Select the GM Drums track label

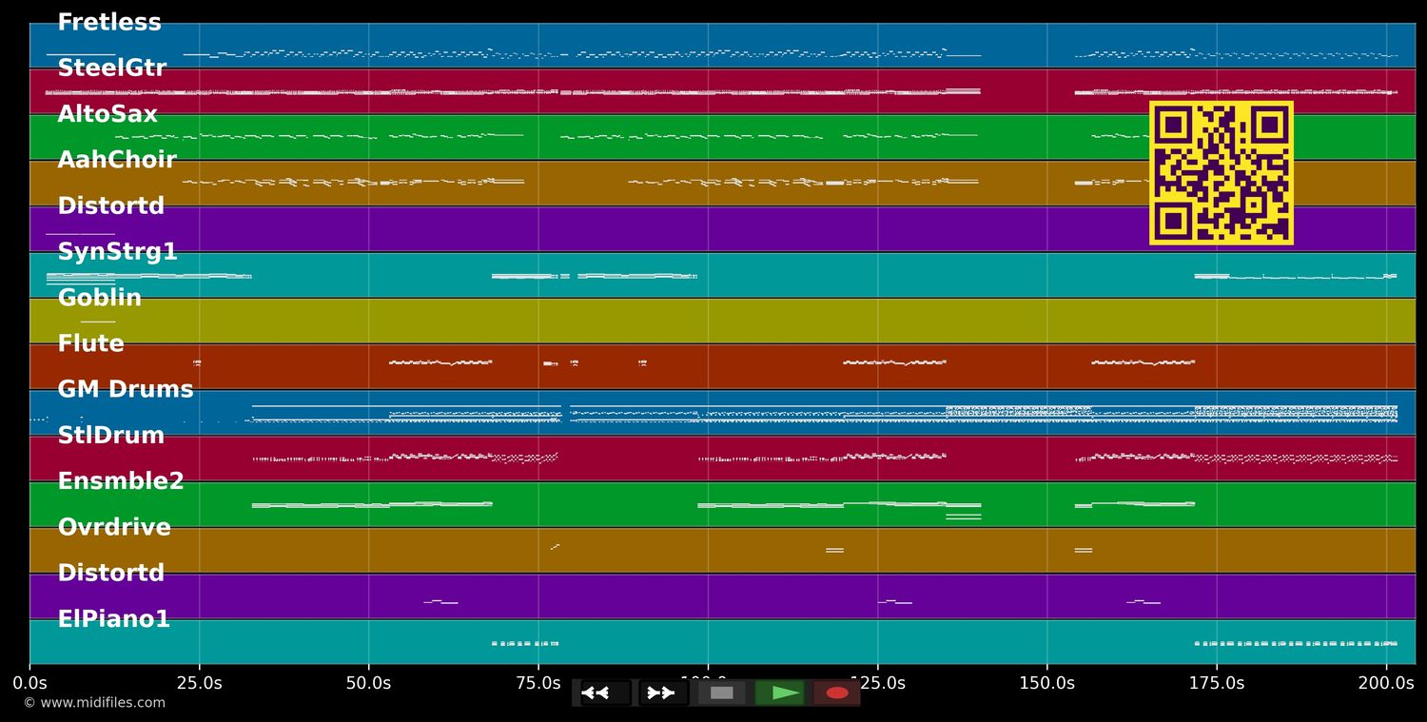pyautogui.click(x=125, y=390)
